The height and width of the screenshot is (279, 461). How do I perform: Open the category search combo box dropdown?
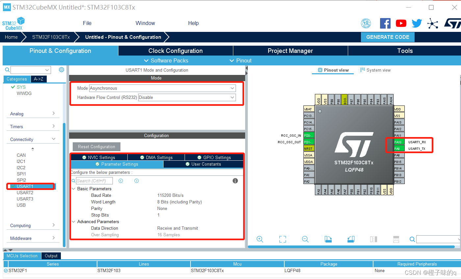[47, 70]
